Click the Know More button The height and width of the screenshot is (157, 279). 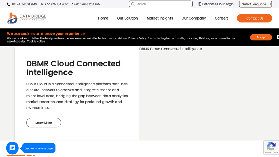(x=43, y=123)
